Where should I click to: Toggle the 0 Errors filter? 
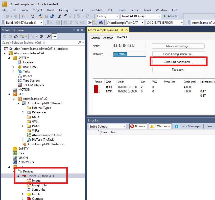click(x=138, y=126)
